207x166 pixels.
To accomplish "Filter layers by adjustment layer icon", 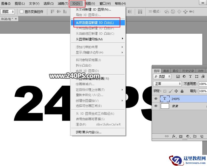I will (x=184, y=76).
